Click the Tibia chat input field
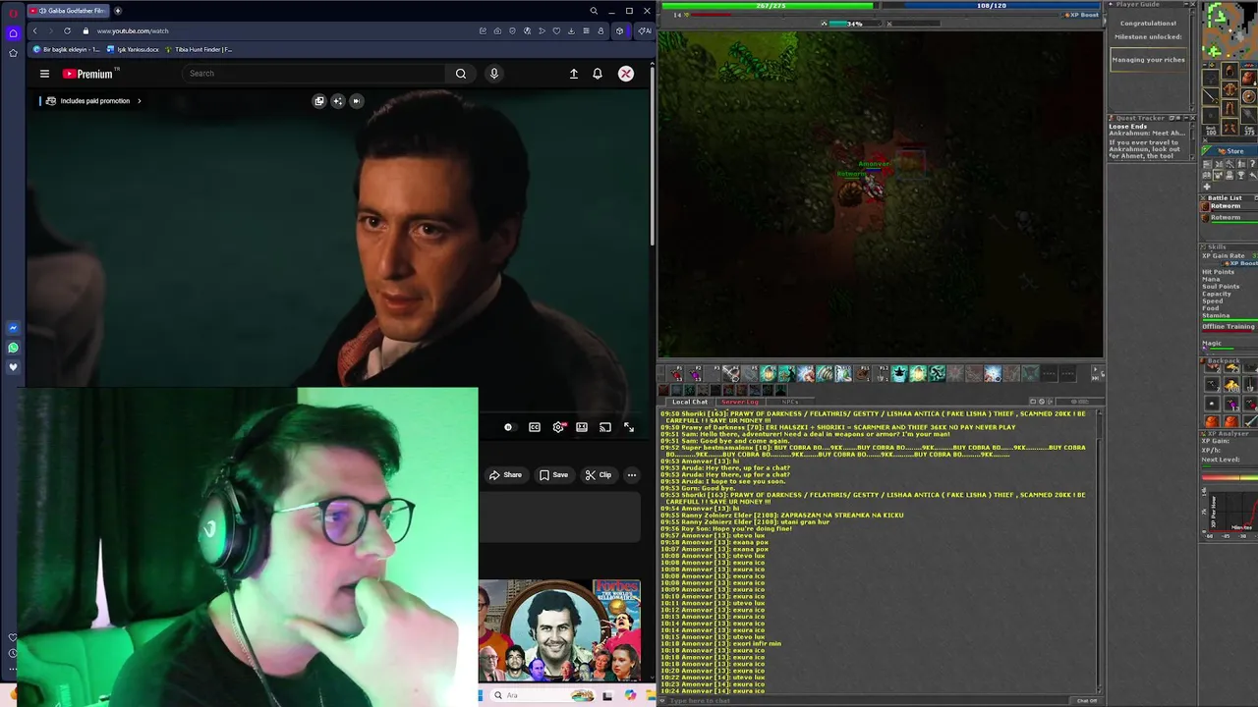The height and width of the screenshot is (707, 1258). pos(865,700)
